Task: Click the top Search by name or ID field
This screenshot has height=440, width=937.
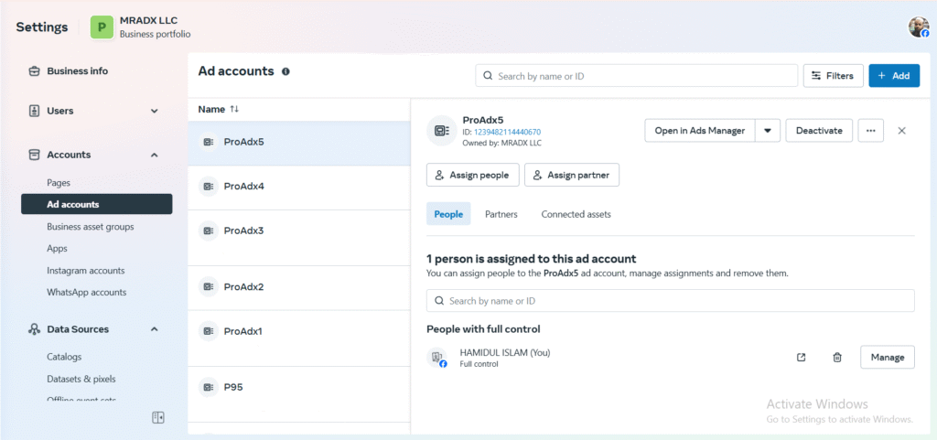Action: (x=637, y=76)
